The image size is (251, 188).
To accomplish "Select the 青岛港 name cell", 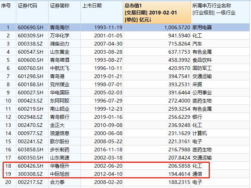I will pyautogui.click(x=65, y=76).
